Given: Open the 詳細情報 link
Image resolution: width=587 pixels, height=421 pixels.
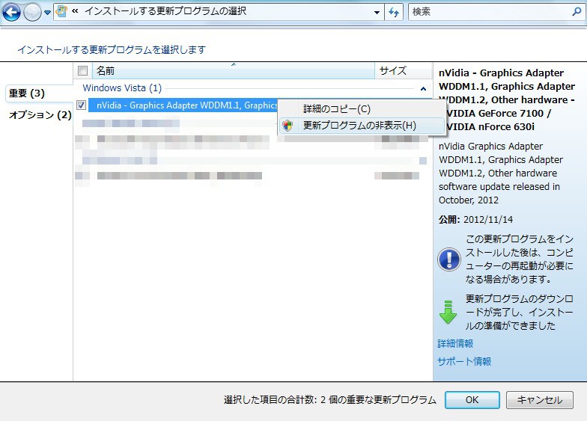Looking at the screenshot, I should click(x=455, y=343).
